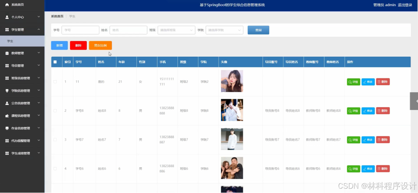The height and width of the screenshot is (193, 418).
Task: Tick the checkbox for row 学号8
Action: point(55,111)
